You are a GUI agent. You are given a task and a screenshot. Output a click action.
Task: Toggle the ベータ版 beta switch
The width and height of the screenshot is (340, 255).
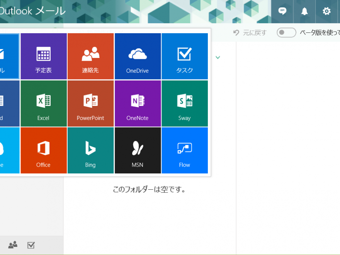[286, 32]
